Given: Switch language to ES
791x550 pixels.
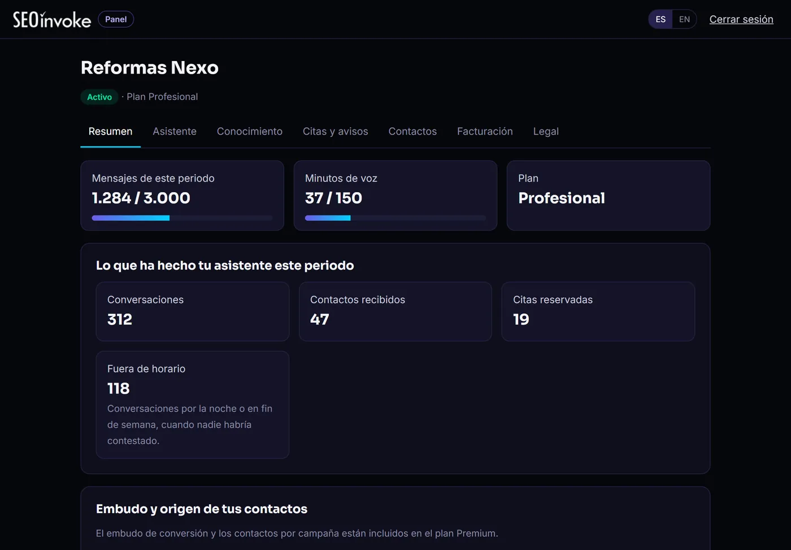Looking at the screenshot, I should [x=660, y=19].
